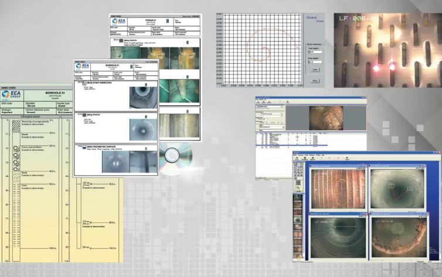
Task: Select the bottom thumbnail in the image strip
Action: tap(298, 255)
